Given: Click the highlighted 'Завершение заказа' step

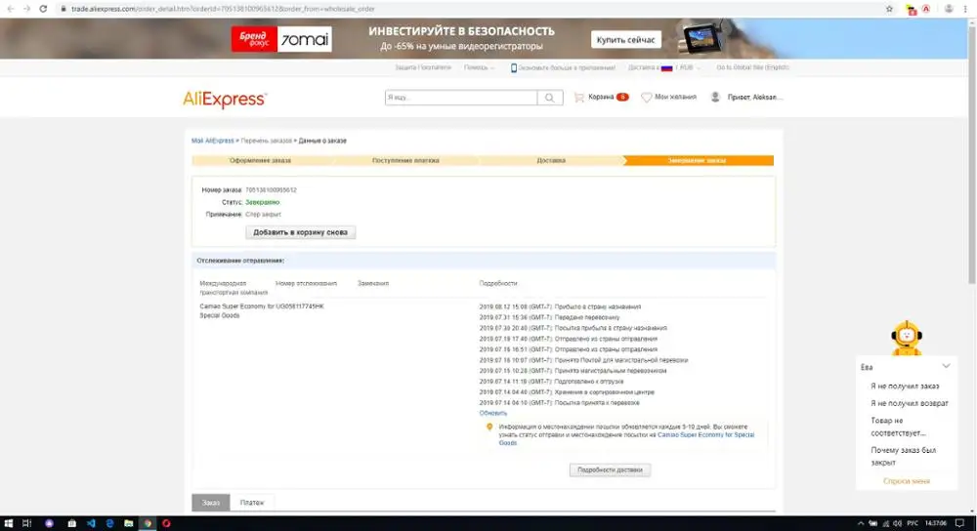Looking at the screenshot, I should [x=698, y=161].
